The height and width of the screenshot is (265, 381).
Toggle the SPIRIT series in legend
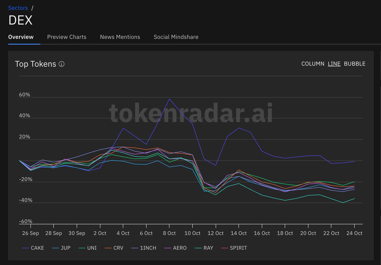click(x=234, y=248)
